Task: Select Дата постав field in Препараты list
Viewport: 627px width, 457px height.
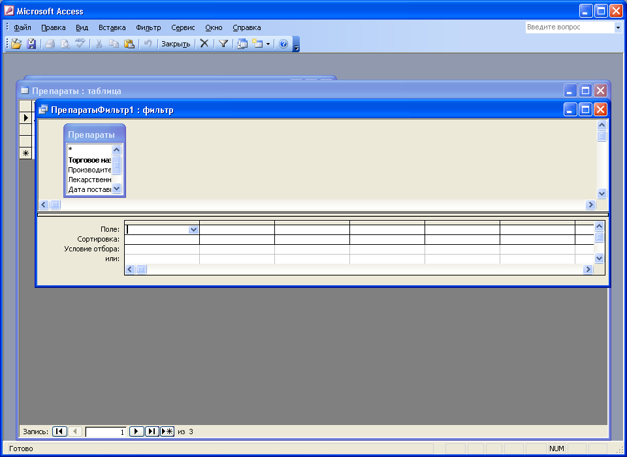Action: tap(89, 189)
